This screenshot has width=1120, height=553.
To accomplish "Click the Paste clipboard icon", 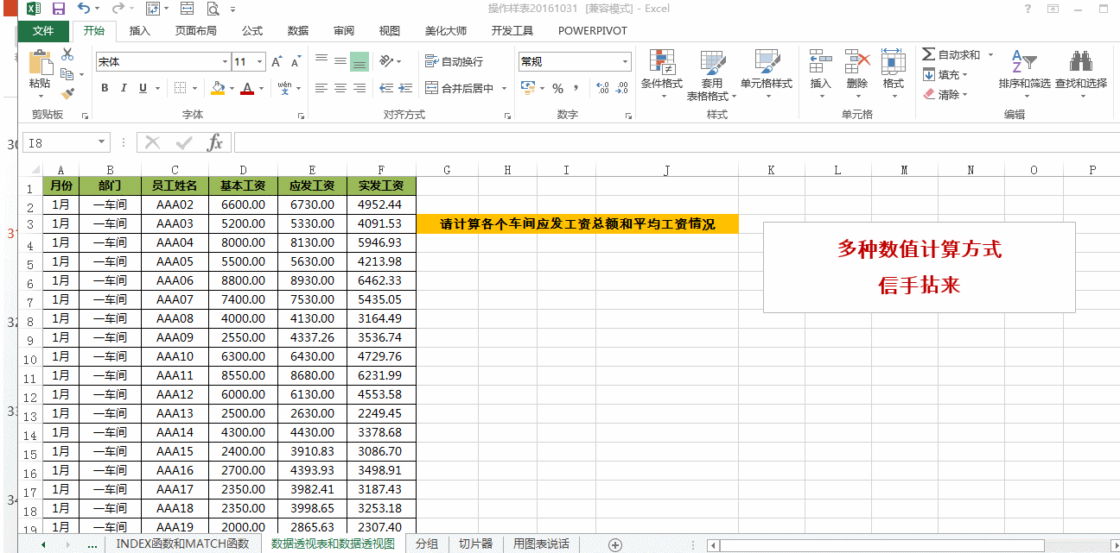I will (40, 63).
